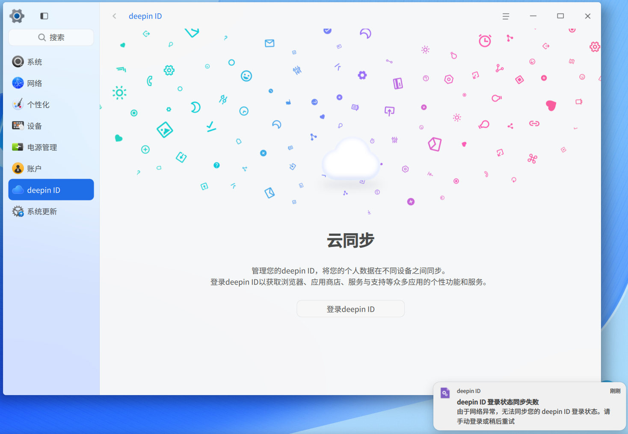Toggle the sidebar collapse icon
Image resolution: width=628 pixels, height=434 pixels.
[44, 16]
